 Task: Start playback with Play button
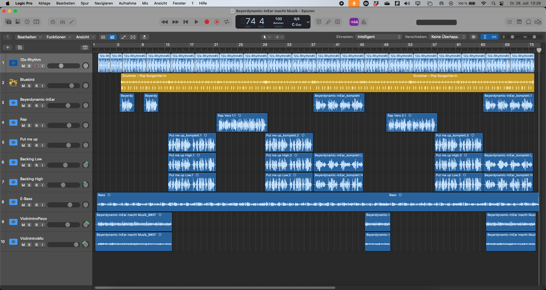pos(196,22)
